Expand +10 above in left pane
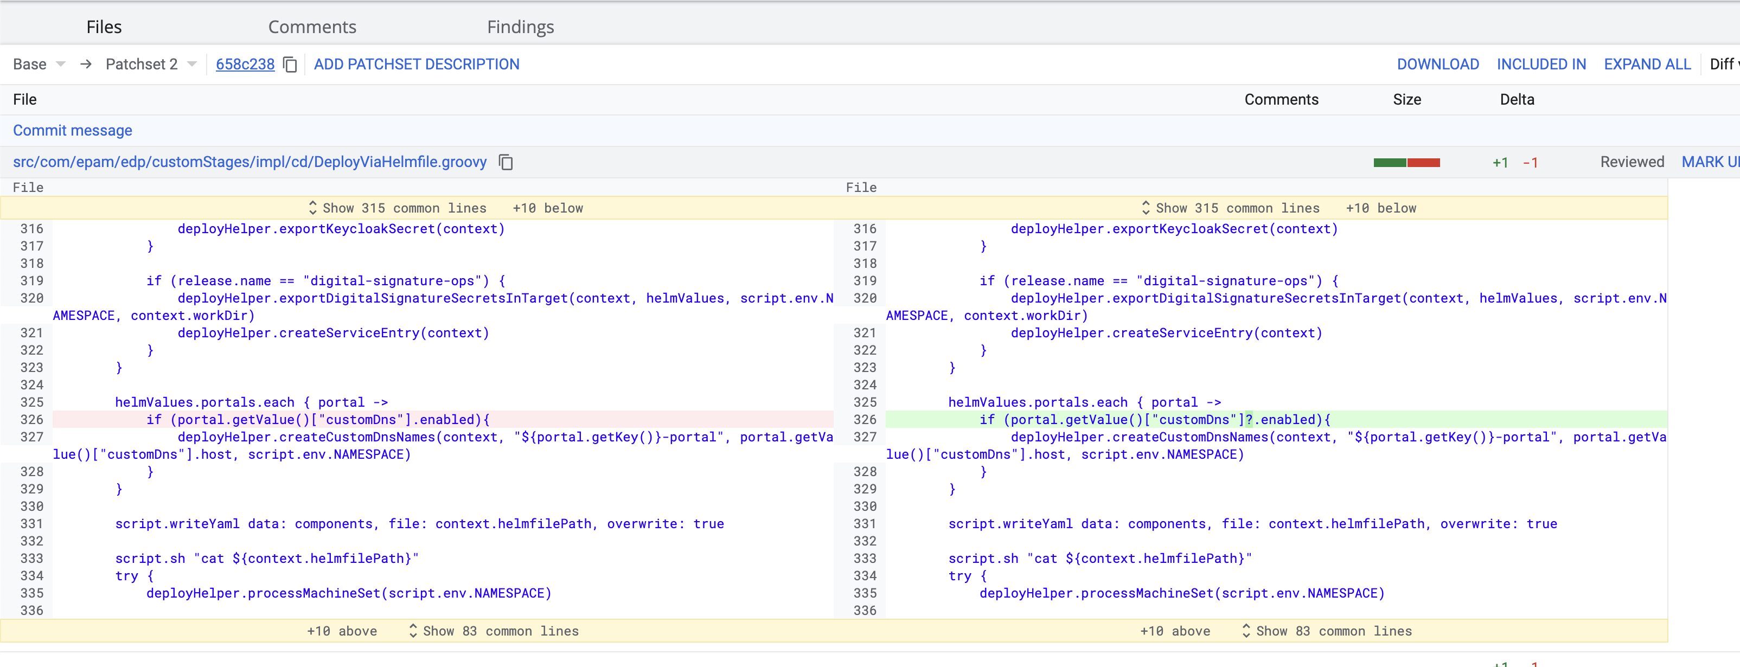 pos(342,631)
